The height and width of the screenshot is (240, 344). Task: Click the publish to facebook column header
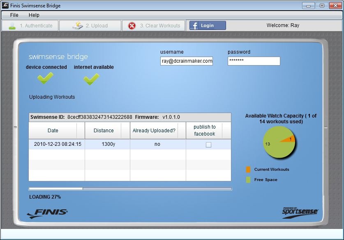coord(208,131)
